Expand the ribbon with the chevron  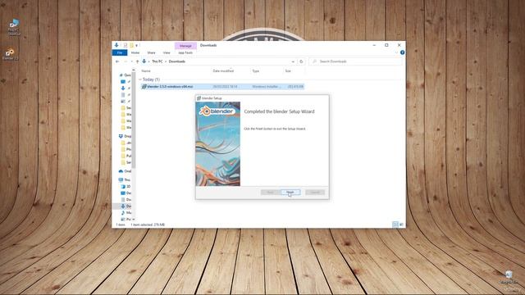tap(396, 52)
